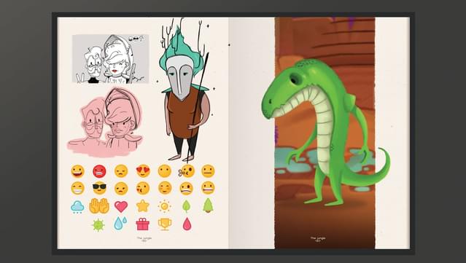Click the squinting toothy grin emoji
Screen dimensions: 466x263
pyautogui.click(x=77, y=189)
